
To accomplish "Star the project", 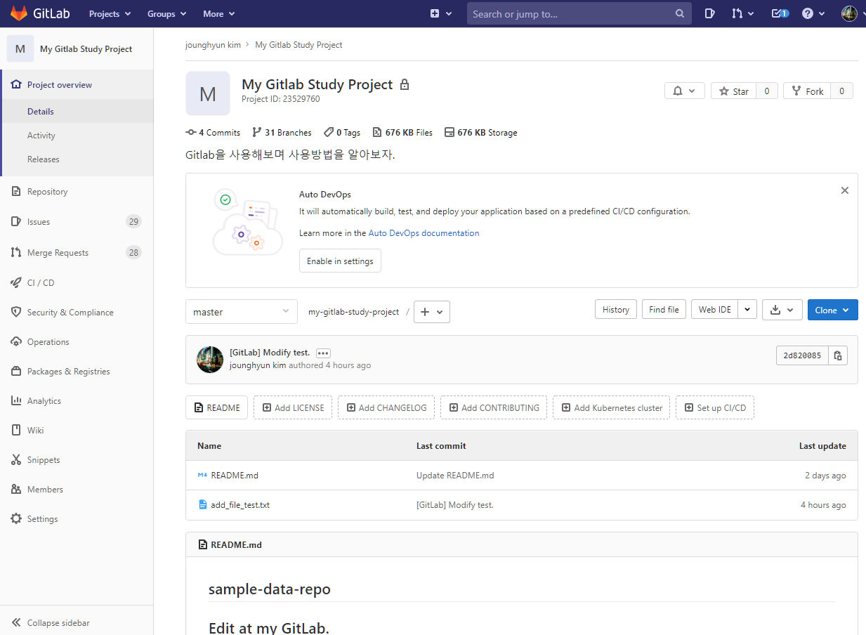I will point(733,91).
